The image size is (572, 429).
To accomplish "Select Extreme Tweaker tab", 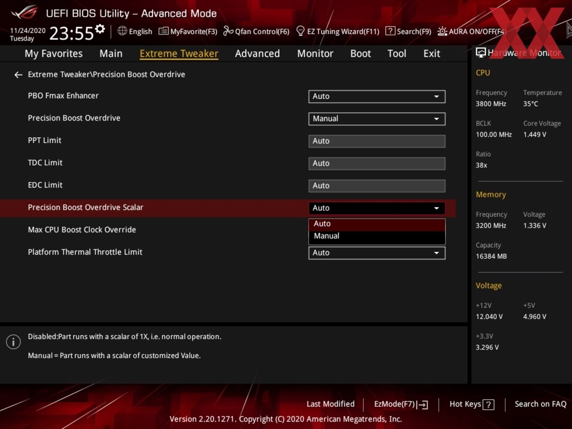I will (x=179, y=53).
